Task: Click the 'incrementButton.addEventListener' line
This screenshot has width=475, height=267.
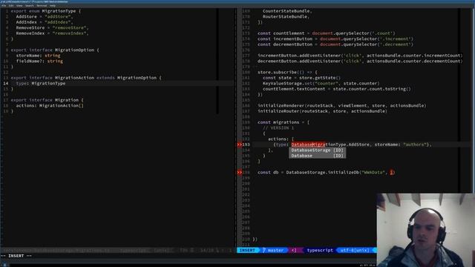Action: 360,56
